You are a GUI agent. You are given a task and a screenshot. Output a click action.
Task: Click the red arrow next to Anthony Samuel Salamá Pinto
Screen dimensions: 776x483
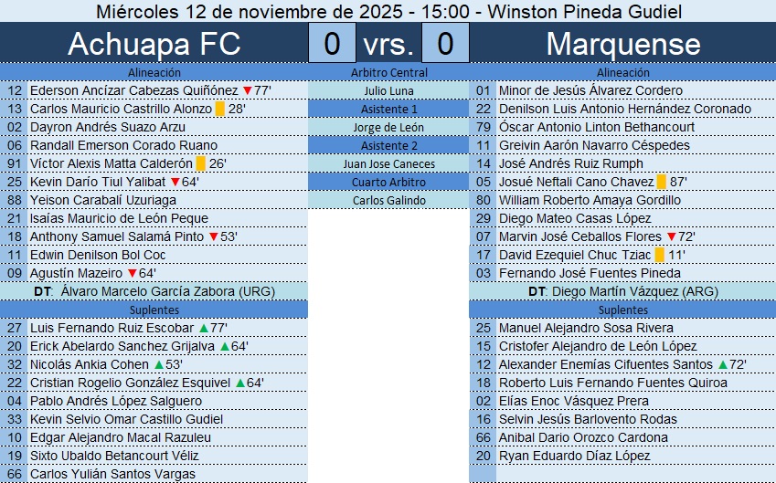click(213, 236)
